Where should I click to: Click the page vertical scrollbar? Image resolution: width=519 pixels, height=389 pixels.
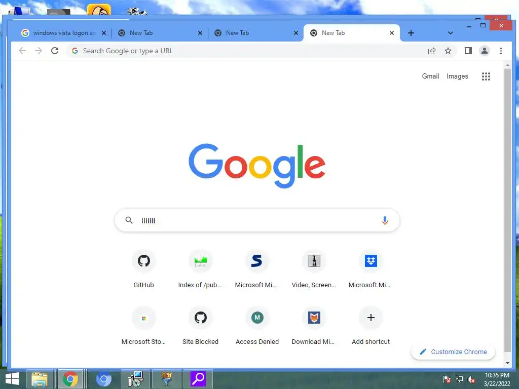507,210
